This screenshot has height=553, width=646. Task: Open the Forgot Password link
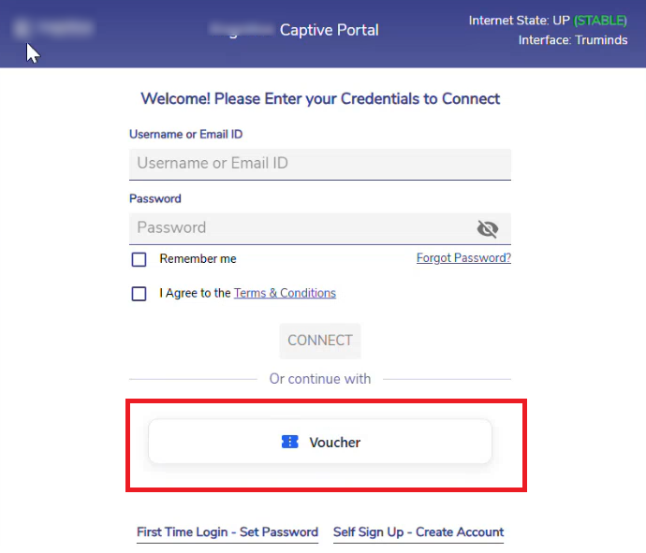click(463, 258)
